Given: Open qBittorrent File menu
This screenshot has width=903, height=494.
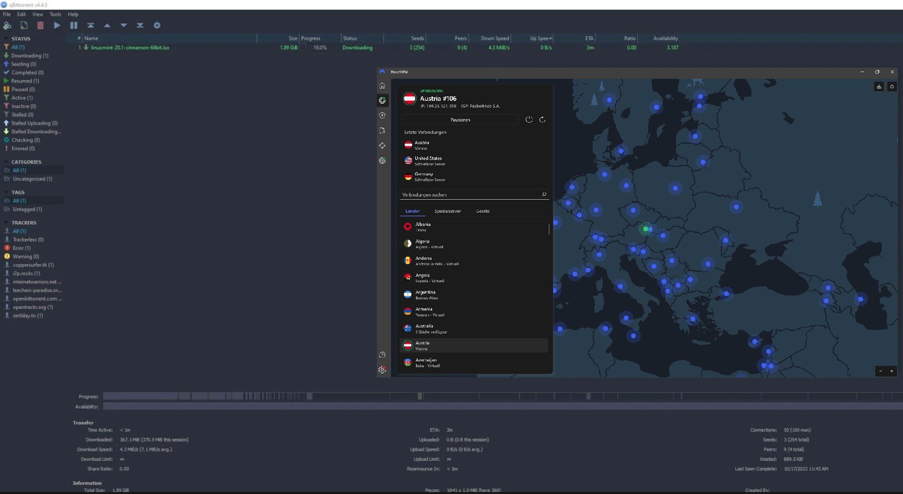Looking at the screenshot, I should (7, 14).
